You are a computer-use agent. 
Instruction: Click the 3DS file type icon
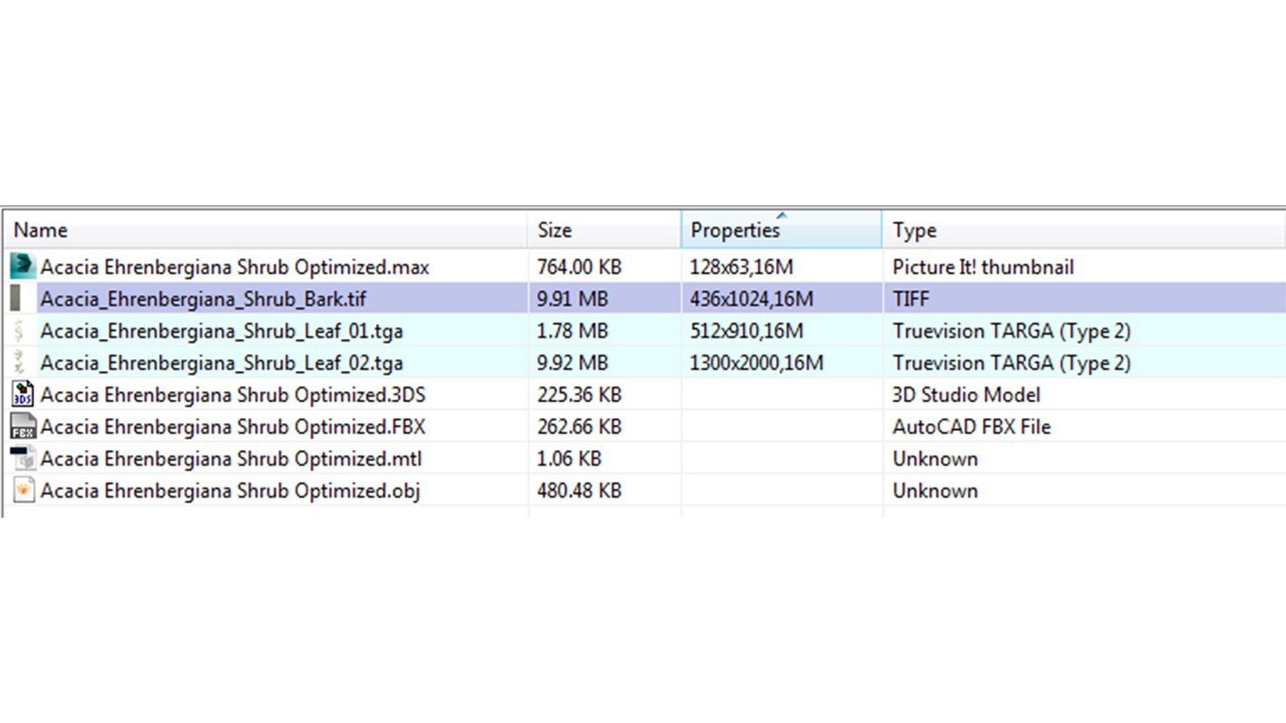[x=23, y=394]
